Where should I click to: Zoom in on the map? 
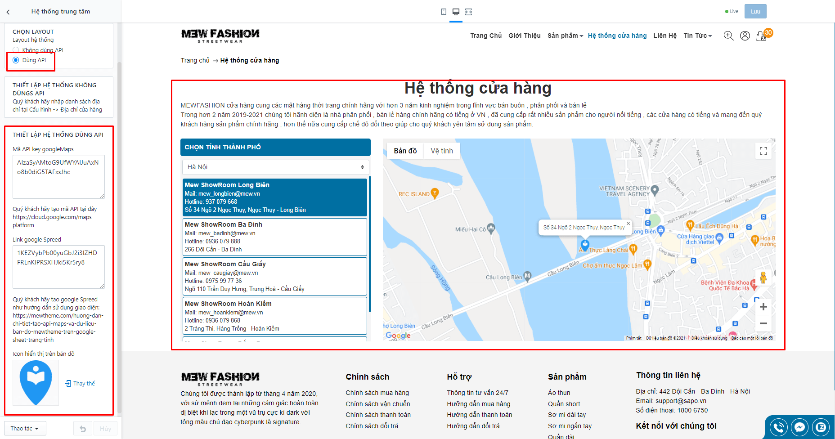click(763, 307)
